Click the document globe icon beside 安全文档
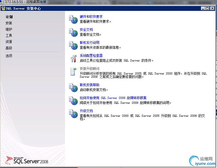 tap(73, 33)
